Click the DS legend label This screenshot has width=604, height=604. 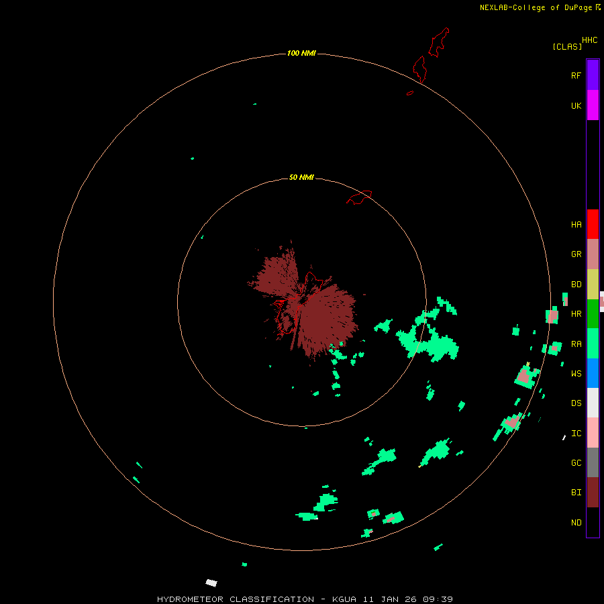pyautogui.click(x=576, y=403)
